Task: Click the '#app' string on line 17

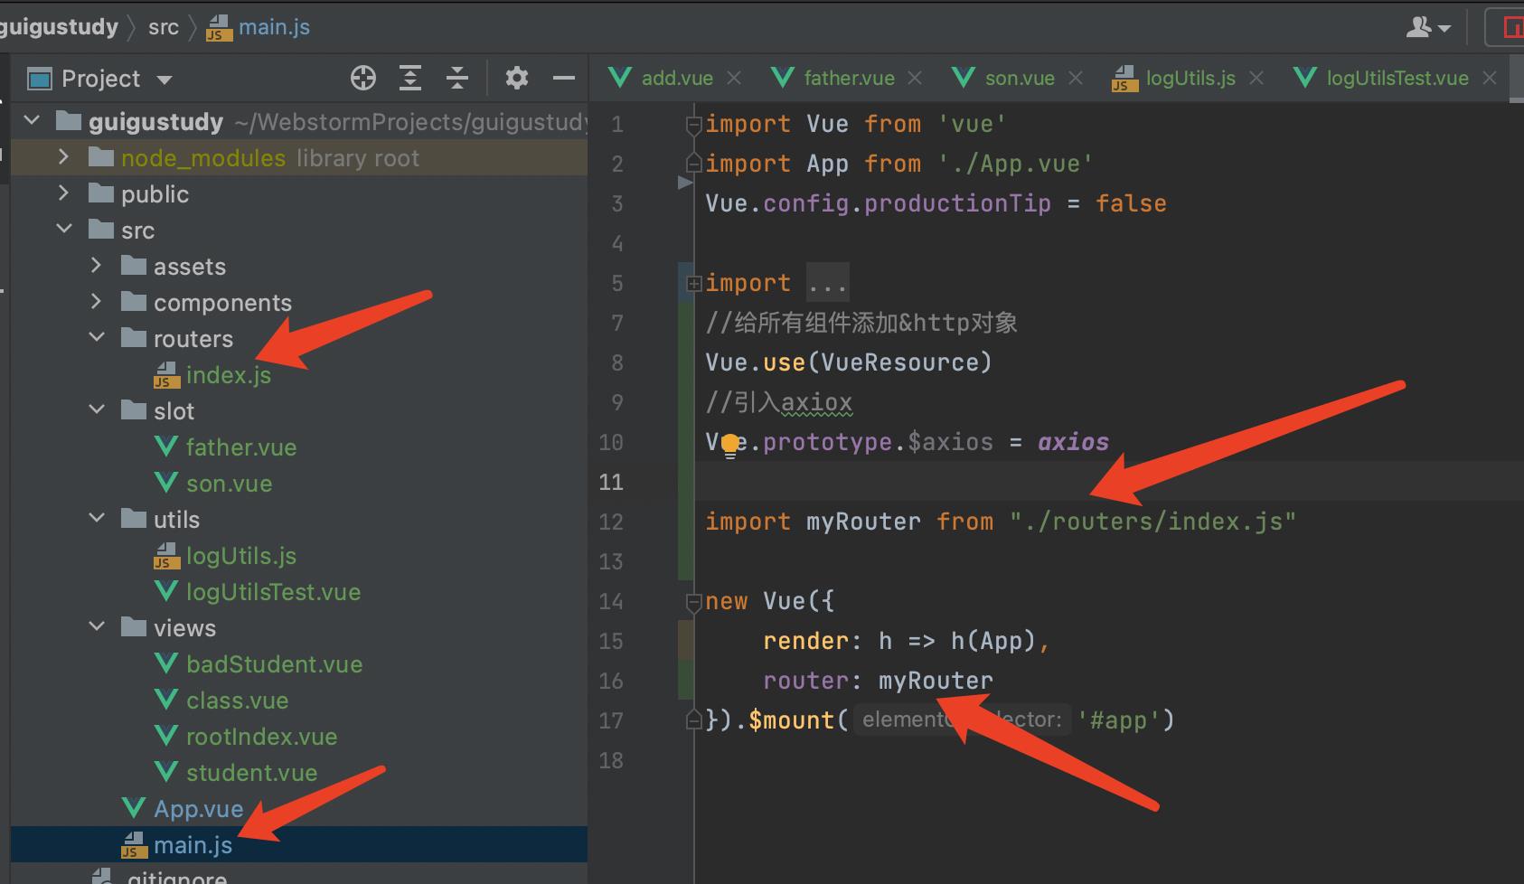Action: [1118, 720]
